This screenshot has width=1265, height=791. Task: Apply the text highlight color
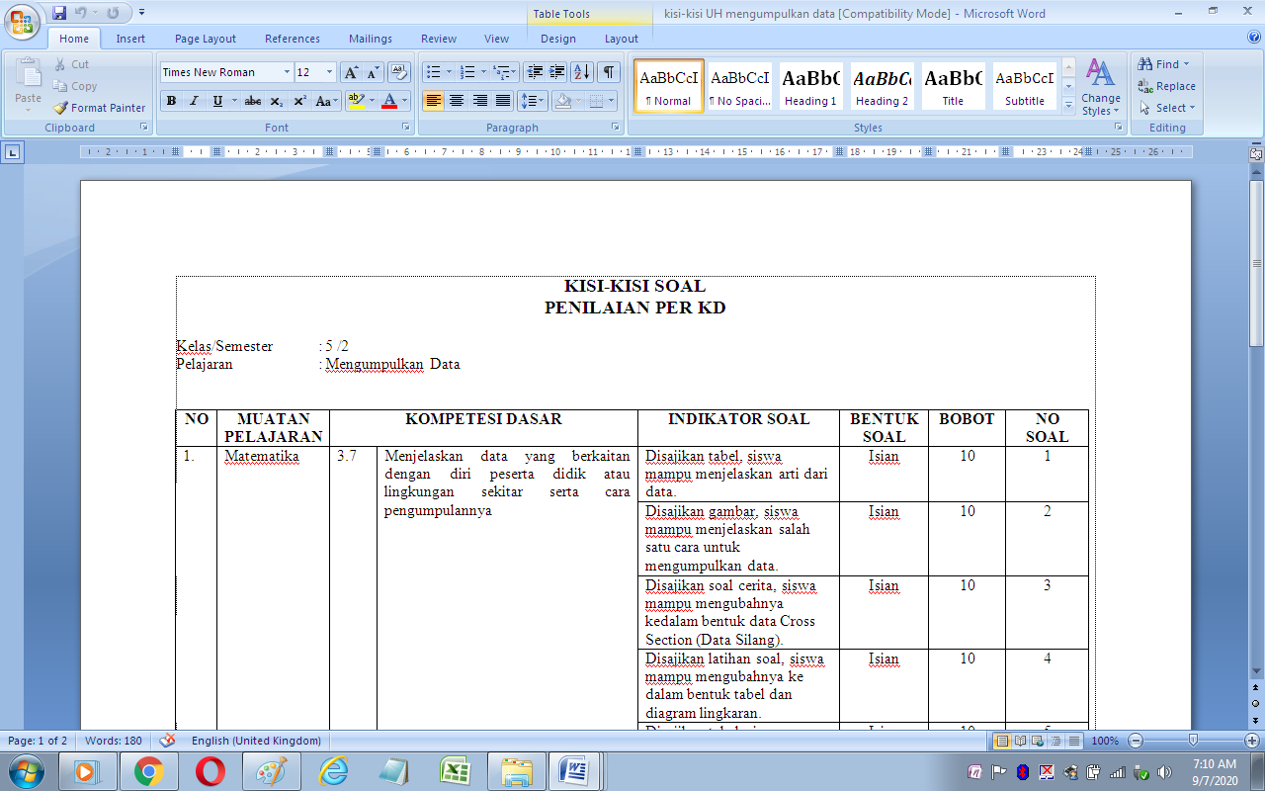point(357,101)
